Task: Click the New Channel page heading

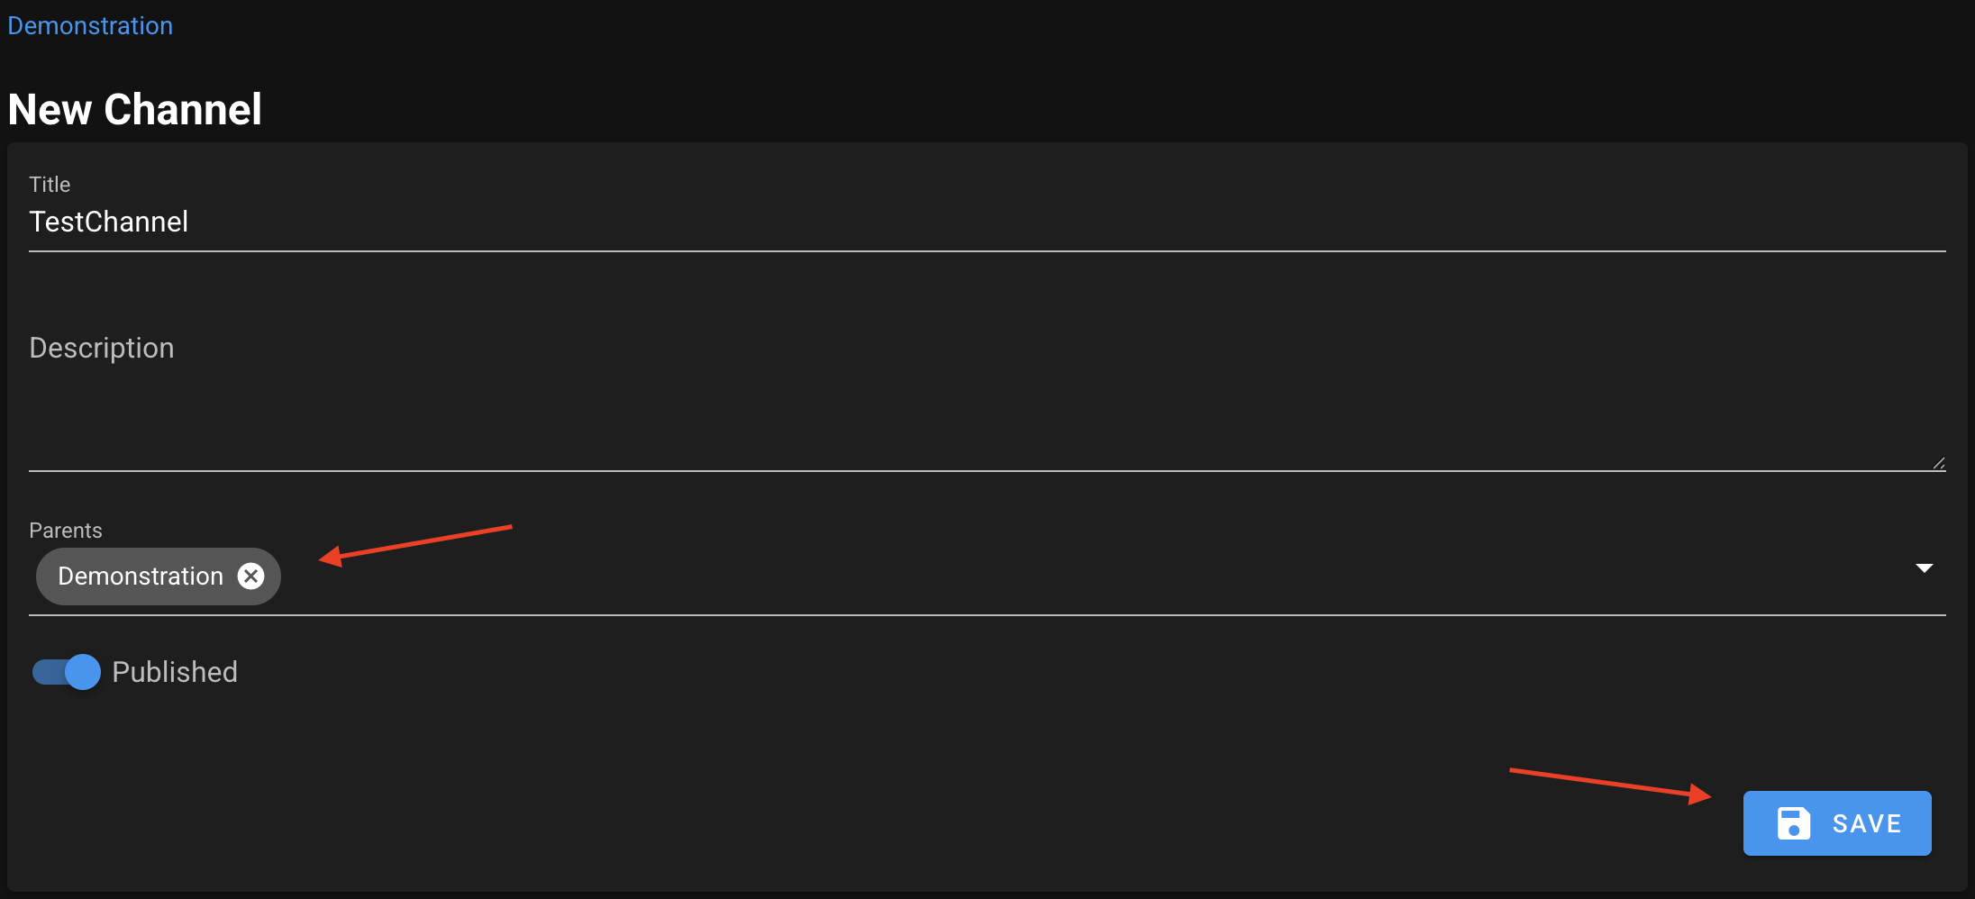Action: pyautogui.click(x=135, y=110)
